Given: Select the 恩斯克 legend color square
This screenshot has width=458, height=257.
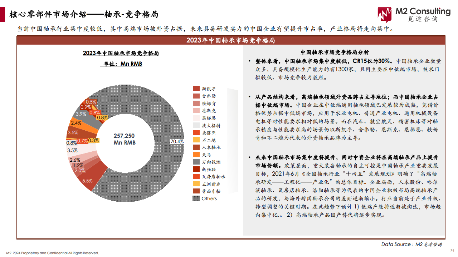Looking at the screenshot, I should [x=196, y=111].
